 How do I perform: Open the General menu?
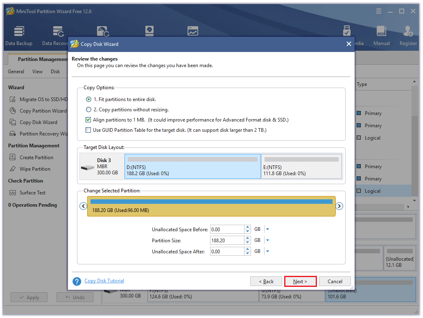click(x=16, y=72)
